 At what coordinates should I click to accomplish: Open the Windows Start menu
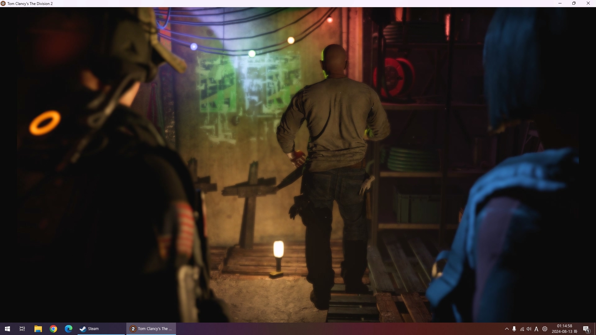click(7, 329)
